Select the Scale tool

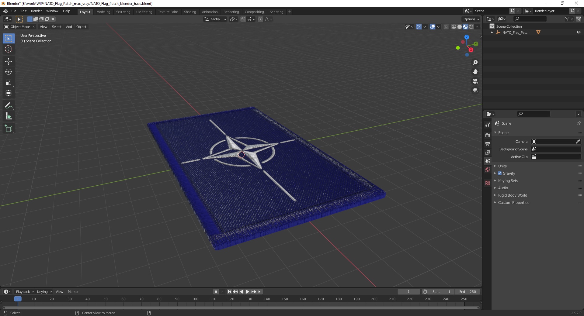tap(9, 83)
